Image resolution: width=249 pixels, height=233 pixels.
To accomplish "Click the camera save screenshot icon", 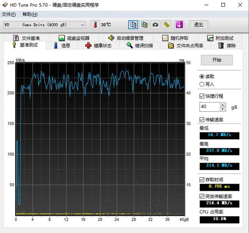I will click(156, 25).
